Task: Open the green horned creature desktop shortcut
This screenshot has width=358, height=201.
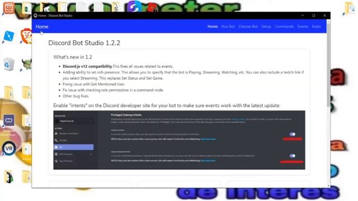Action: coord(26,65)
